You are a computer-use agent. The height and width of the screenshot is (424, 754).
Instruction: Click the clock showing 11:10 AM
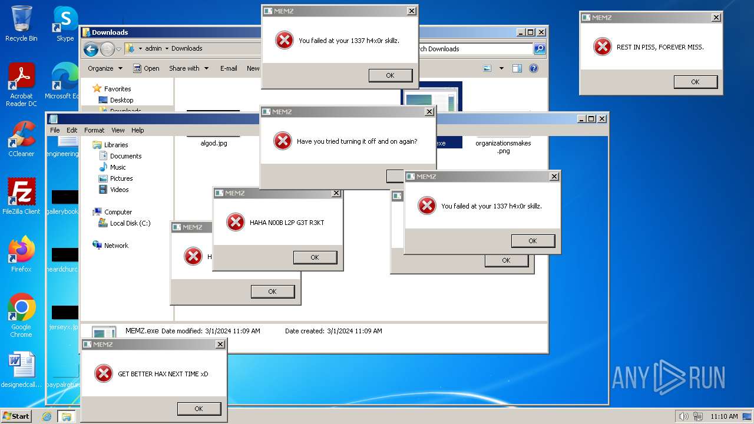click(x=724, y=416)
